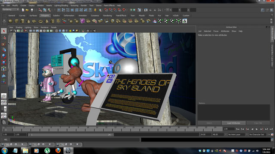Click the current frame input field
This screenshot has height=154, width=275.
coord(229,129)
